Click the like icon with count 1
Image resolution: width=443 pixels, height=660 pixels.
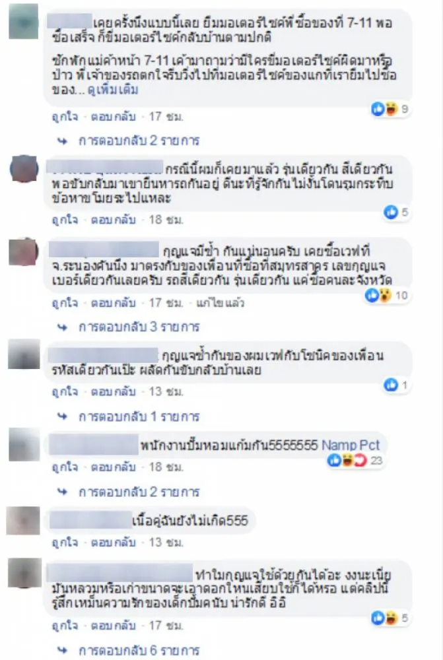pyautogui.click(x=395, y=385)
